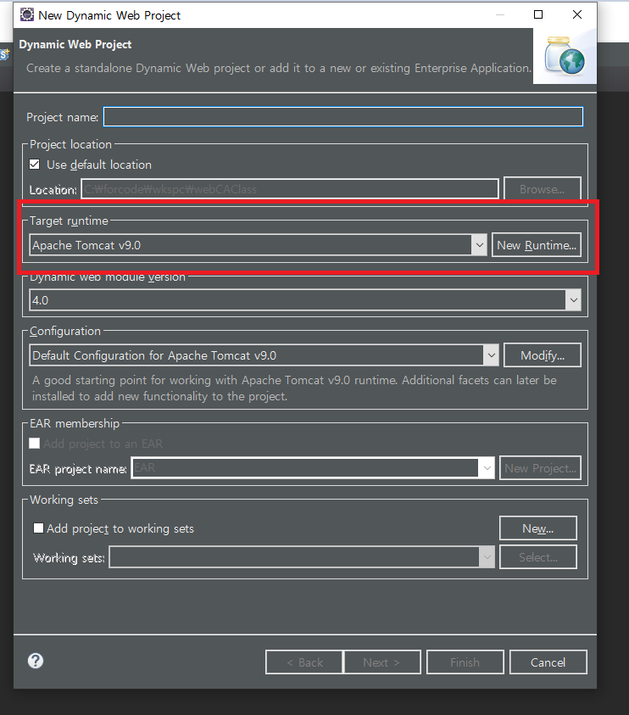The height and width of the screenshot is (715, 629).
Task: Click the Location path text field
Action: [x=290, y=189]
